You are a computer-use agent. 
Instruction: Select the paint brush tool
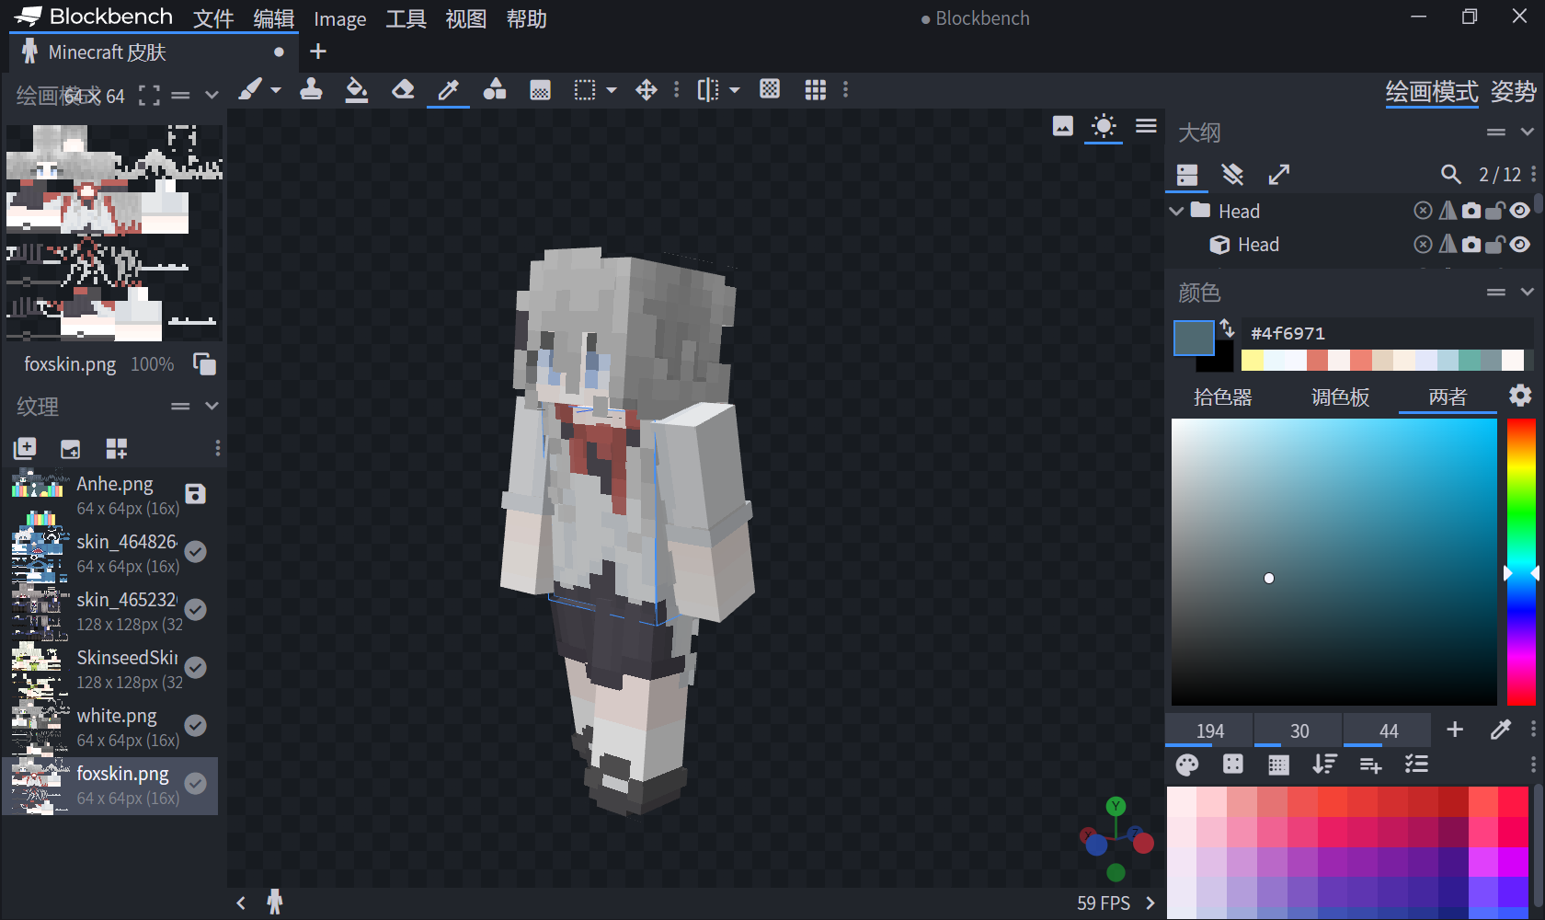(x=250, y=89)
